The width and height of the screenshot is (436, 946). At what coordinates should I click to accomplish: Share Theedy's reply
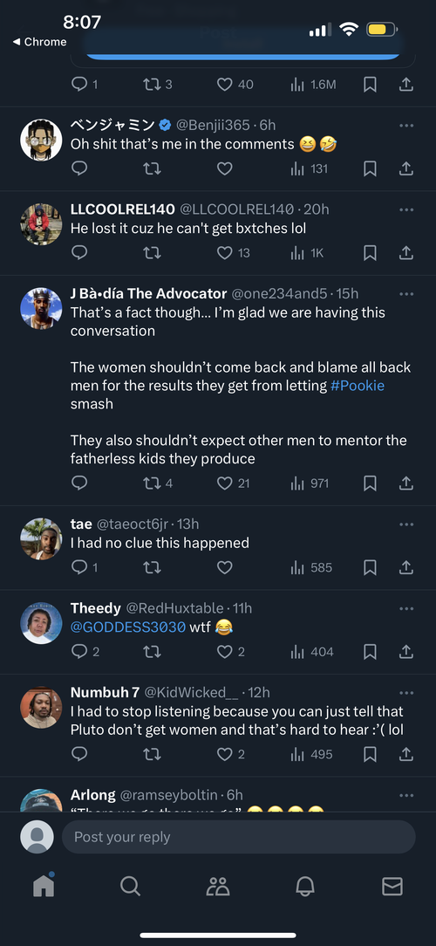[406, 652]
